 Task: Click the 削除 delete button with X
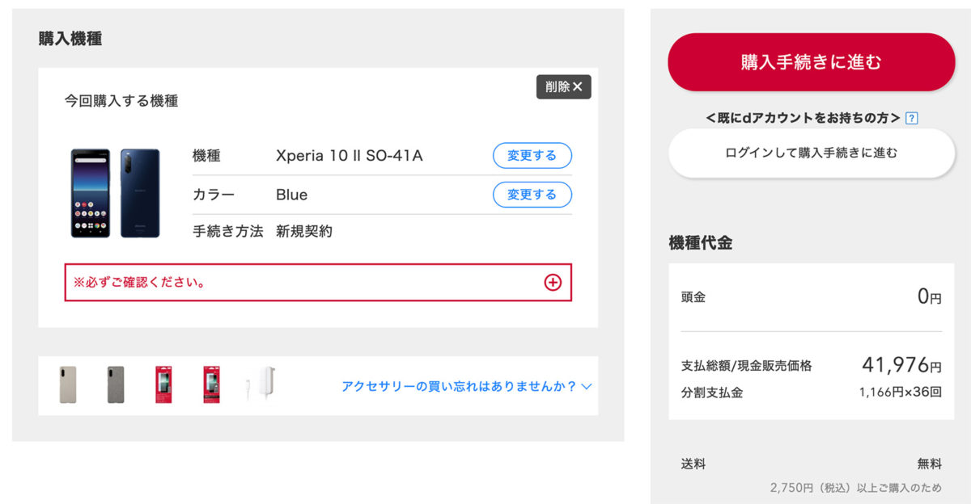[x=563, y=87]
